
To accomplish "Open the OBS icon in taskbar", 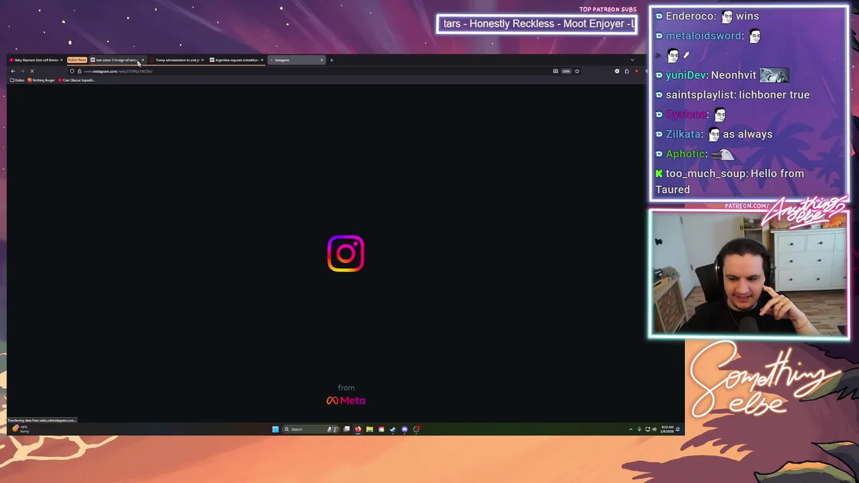I will click(x=416, y=429).
